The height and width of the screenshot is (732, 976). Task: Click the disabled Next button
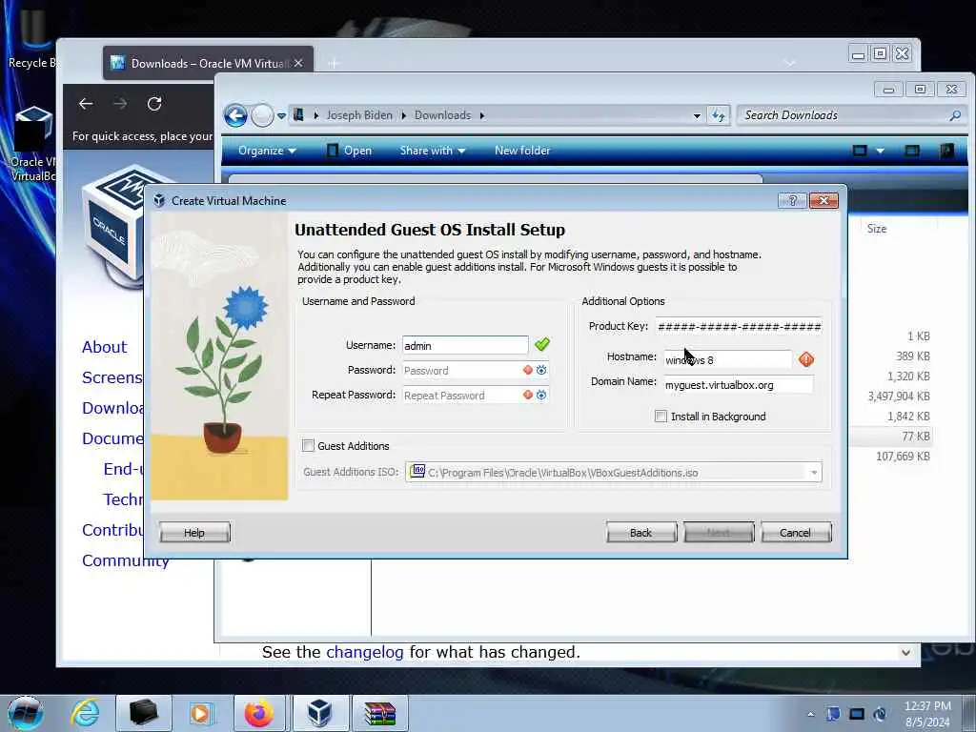pyautogui.click(x=719, y=533)
